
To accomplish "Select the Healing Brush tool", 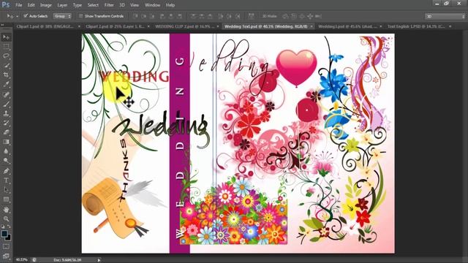I will click(6, 94).
